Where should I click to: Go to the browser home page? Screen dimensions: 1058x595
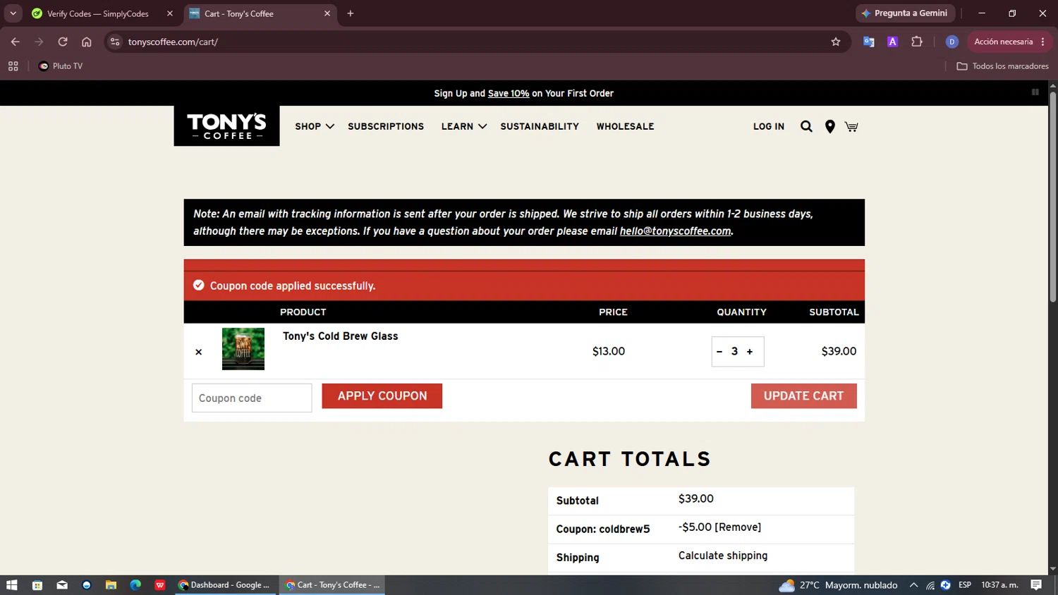(x=87, y=42)
